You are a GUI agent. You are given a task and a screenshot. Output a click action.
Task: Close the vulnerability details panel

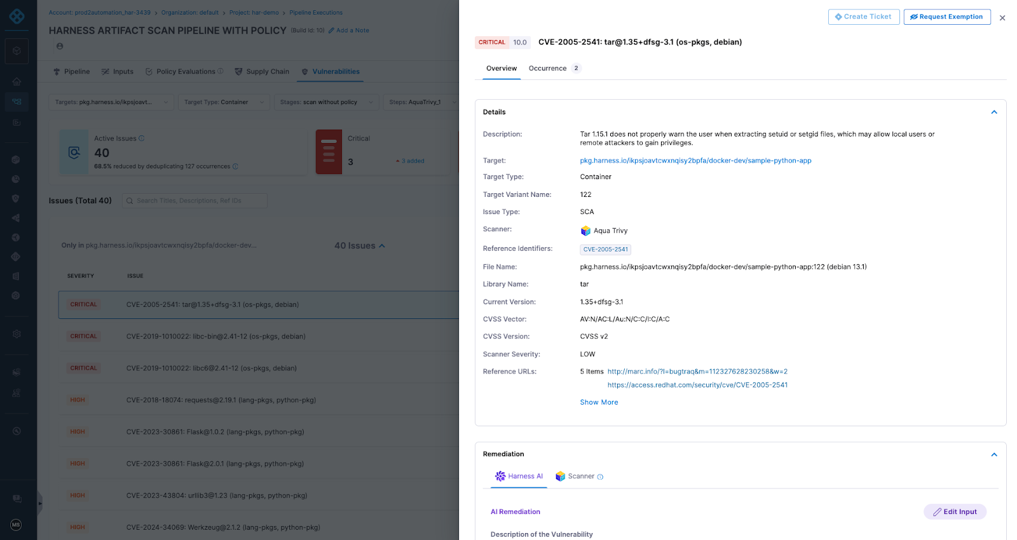click(1002, 18)
